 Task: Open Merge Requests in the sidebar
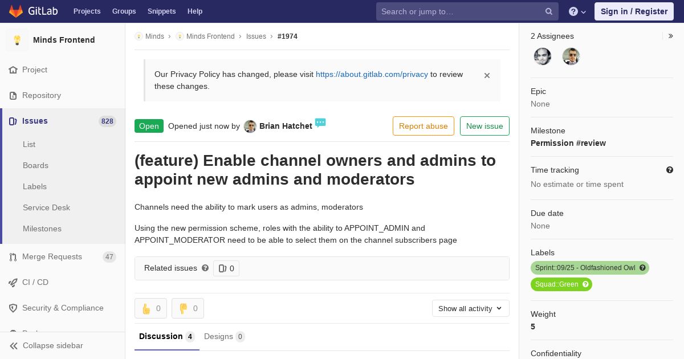click(x=52, y=256)
